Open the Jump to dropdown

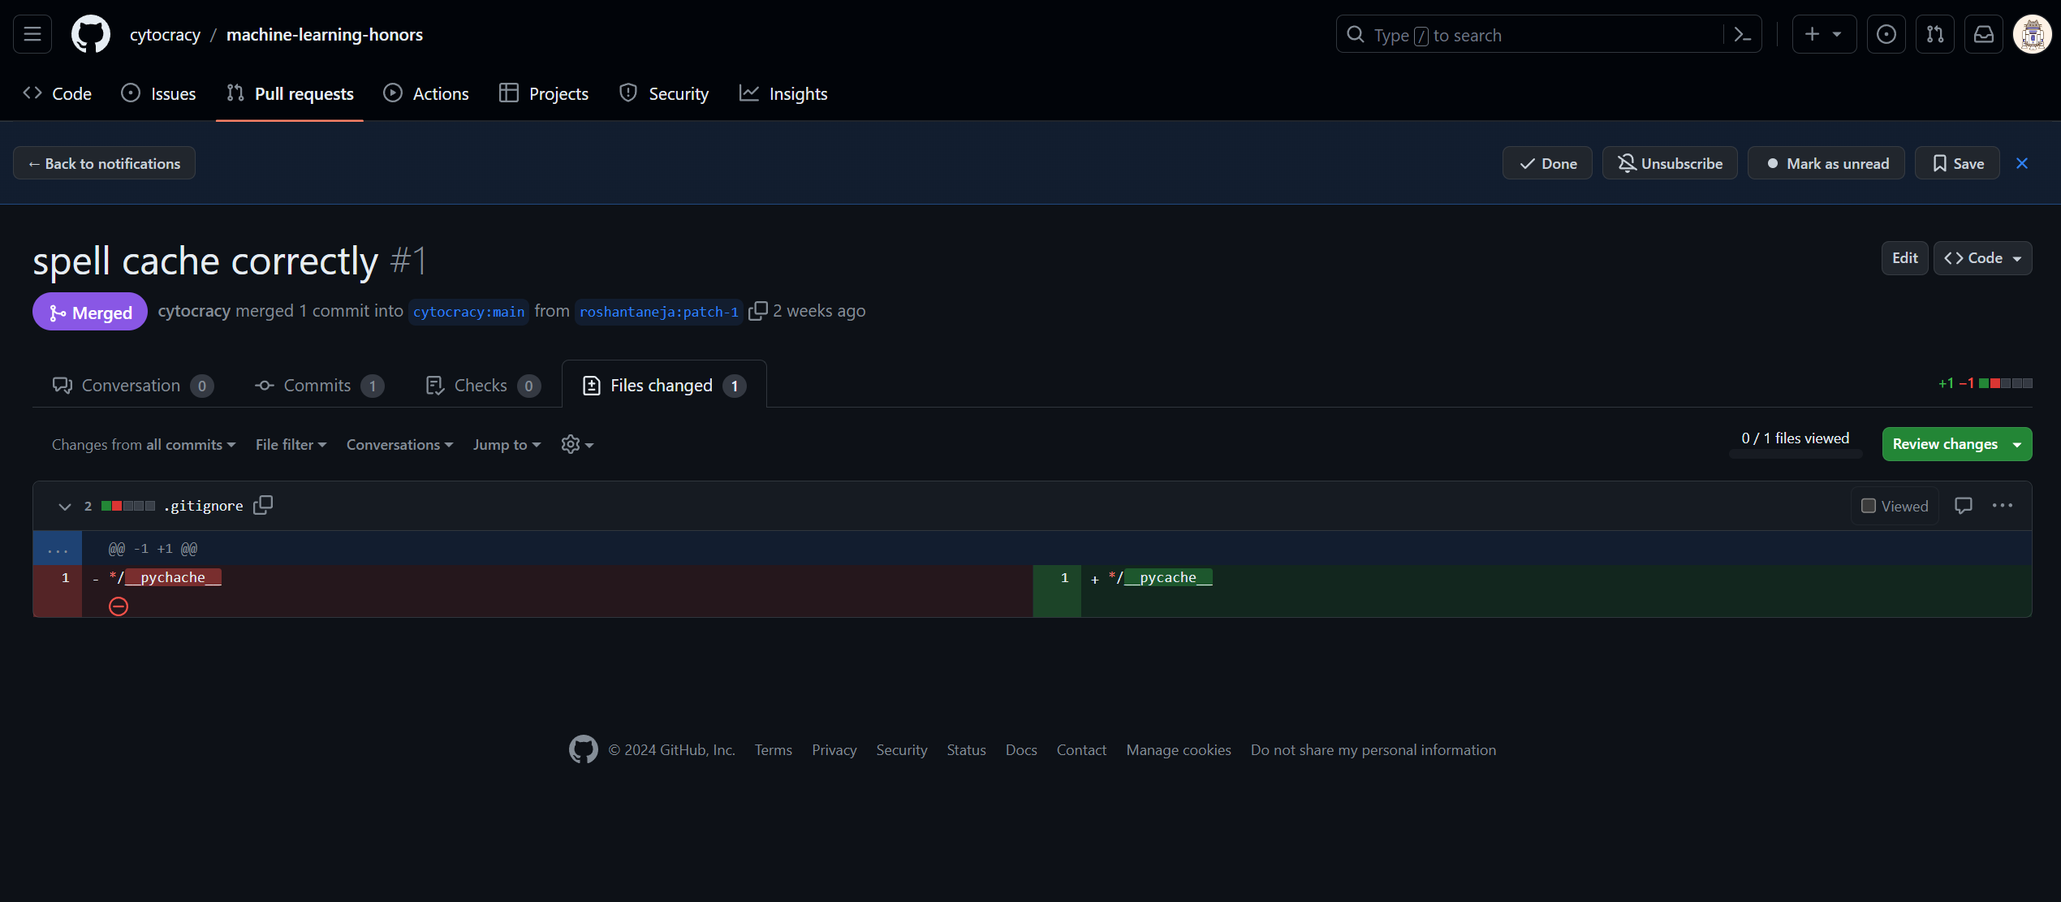507,445
